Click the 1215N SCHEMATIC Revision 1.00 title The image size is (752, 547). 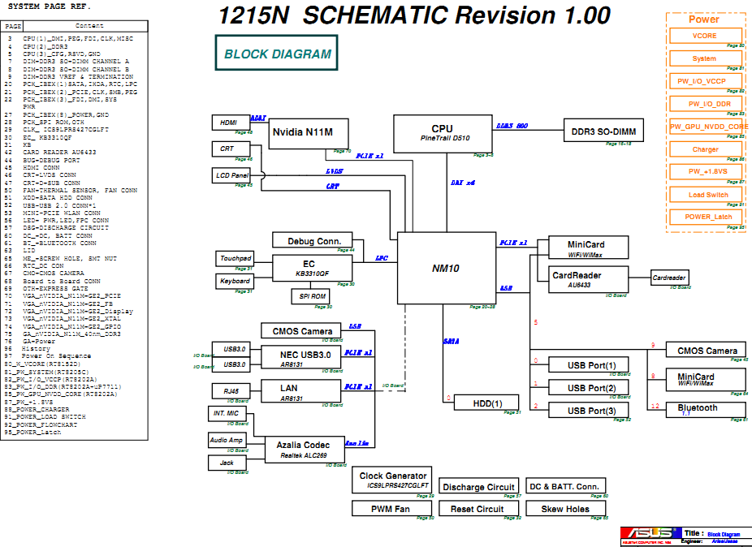point(414,15)
